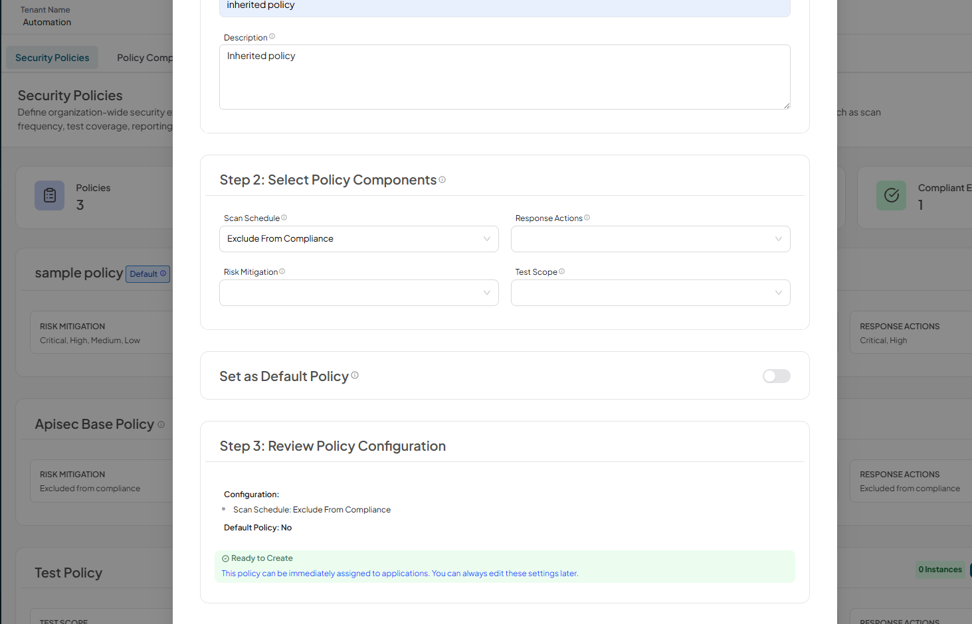Screen dimensions: 972x624
Task: Click the Scan Schedule info icon
Action: [284, 217]
